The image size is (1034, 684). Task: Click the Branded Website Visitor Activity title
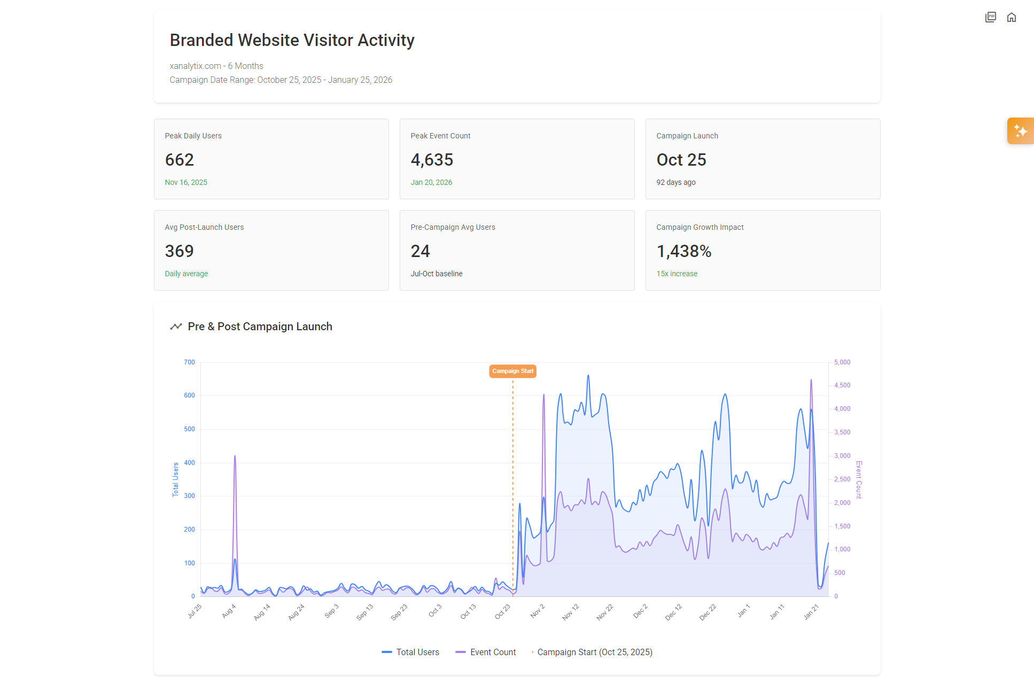tap(292, 40)
